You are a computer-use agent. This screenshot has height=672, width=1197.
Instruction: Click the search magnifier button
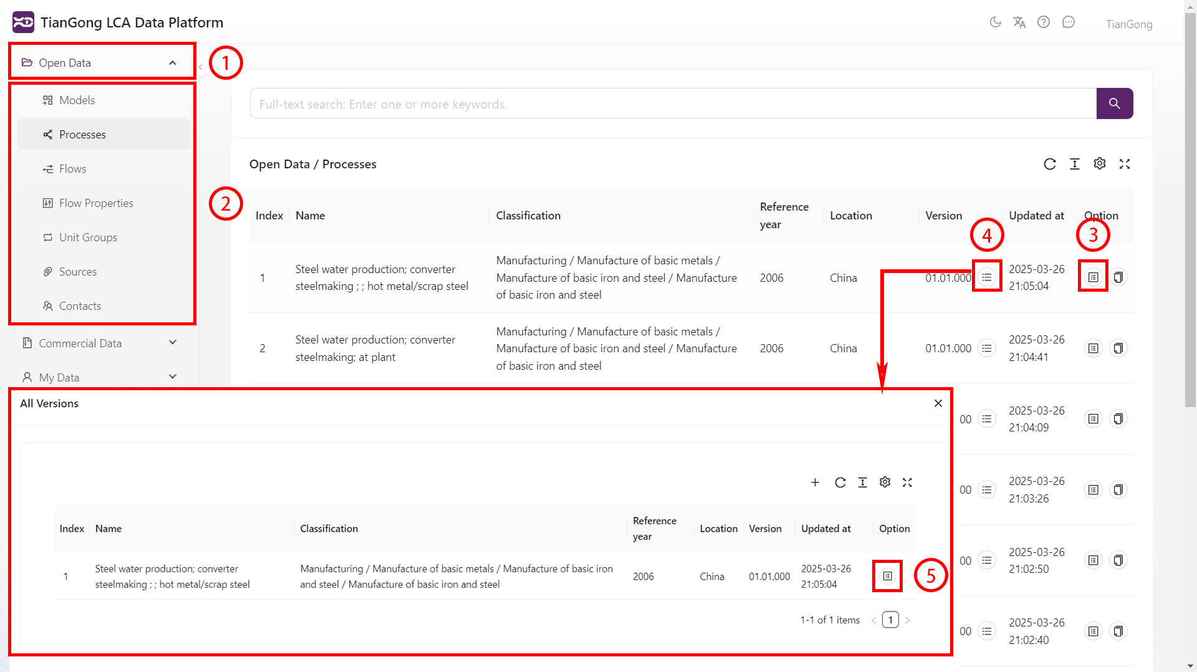click(x=1114, y=103)
